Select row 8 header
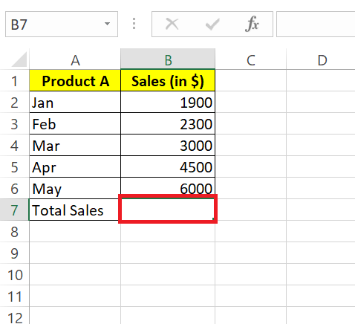Viewport: 355px width, 324px height. coord(15,231)
